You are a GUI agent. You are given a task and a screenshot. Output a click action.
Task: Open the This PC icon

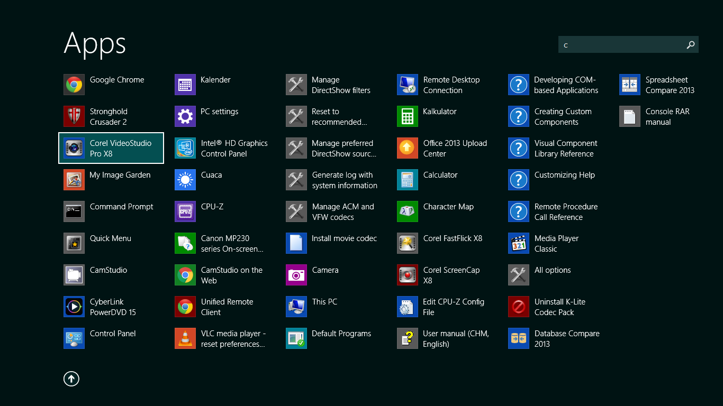click(x=296, y=307)
